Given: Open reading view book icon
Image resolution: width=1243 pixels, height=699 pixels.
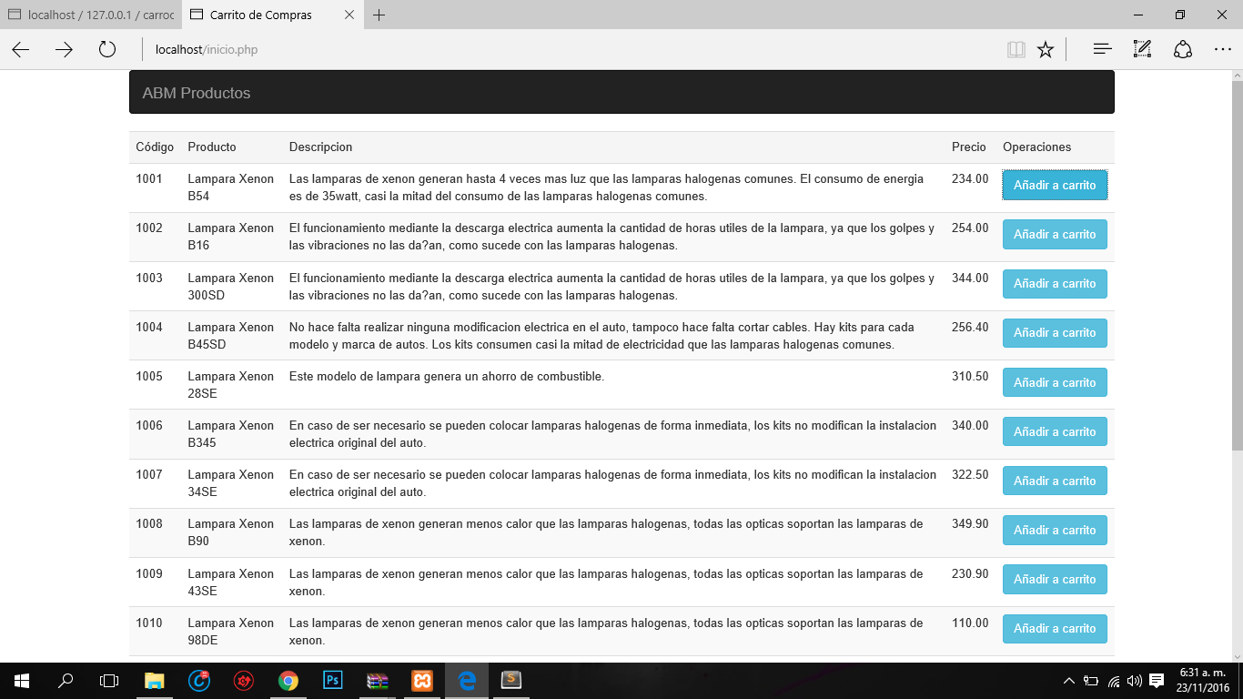Looking at the screenshot, I should [1016, 50].
